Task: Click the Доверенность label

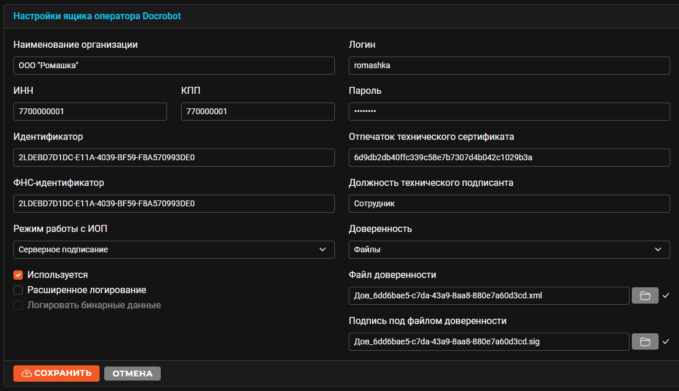Action: (380, 229)
